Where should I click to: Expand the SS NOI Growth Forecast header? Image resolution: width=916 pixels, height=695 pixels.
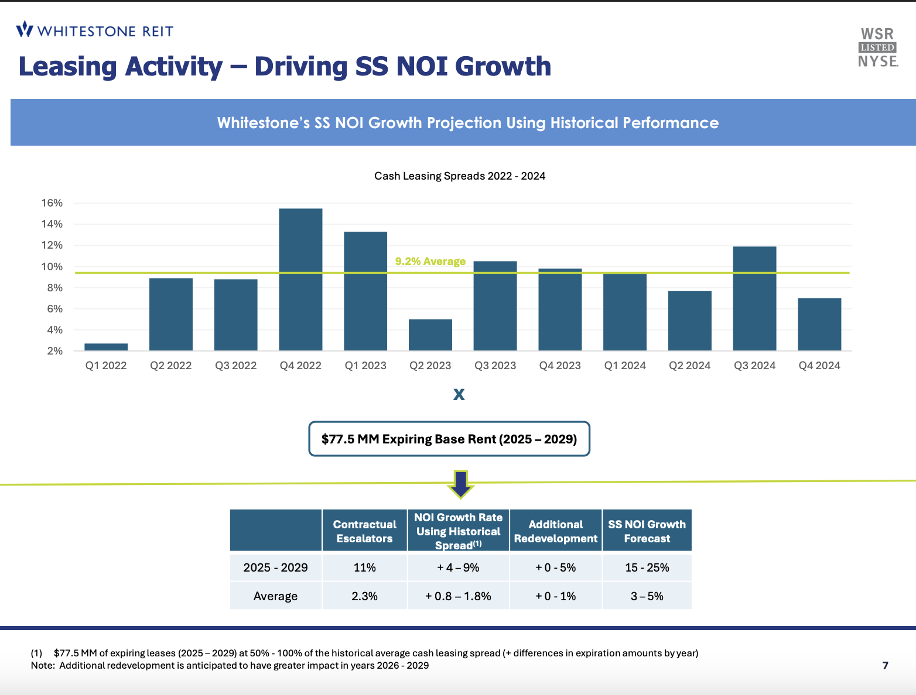647,530
